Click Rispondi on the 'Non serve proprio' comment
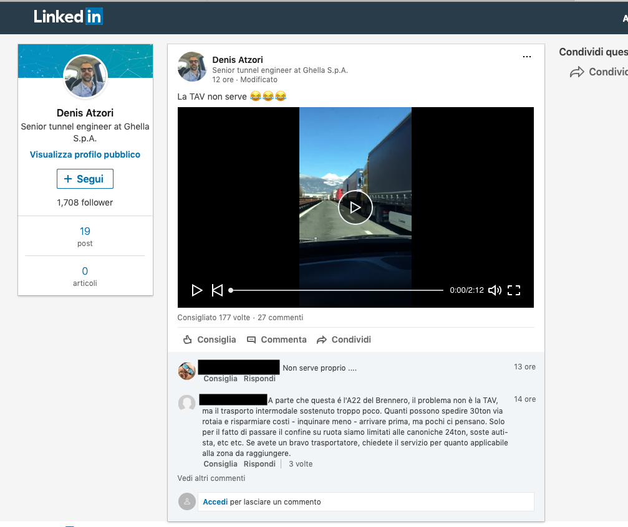Viewport: 628px width, 527px height. (x=259, y=379)
